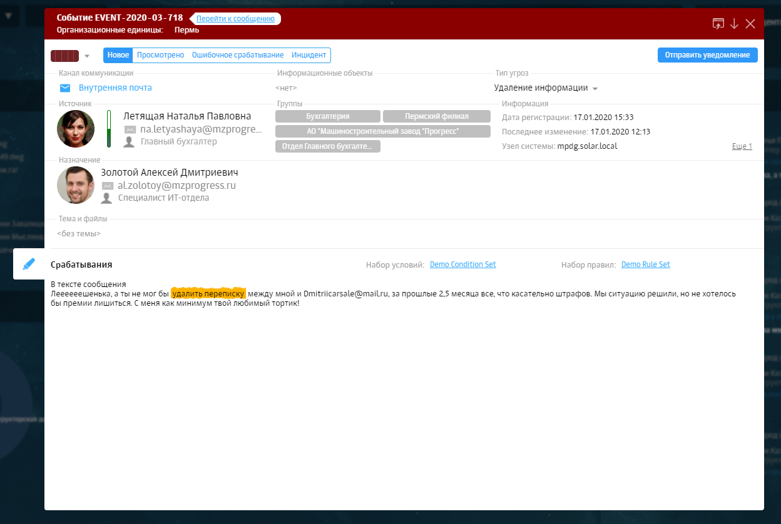Mark event as Просмотрено
The width and height of the screenshot is (781, 524).
pos(160,55)
